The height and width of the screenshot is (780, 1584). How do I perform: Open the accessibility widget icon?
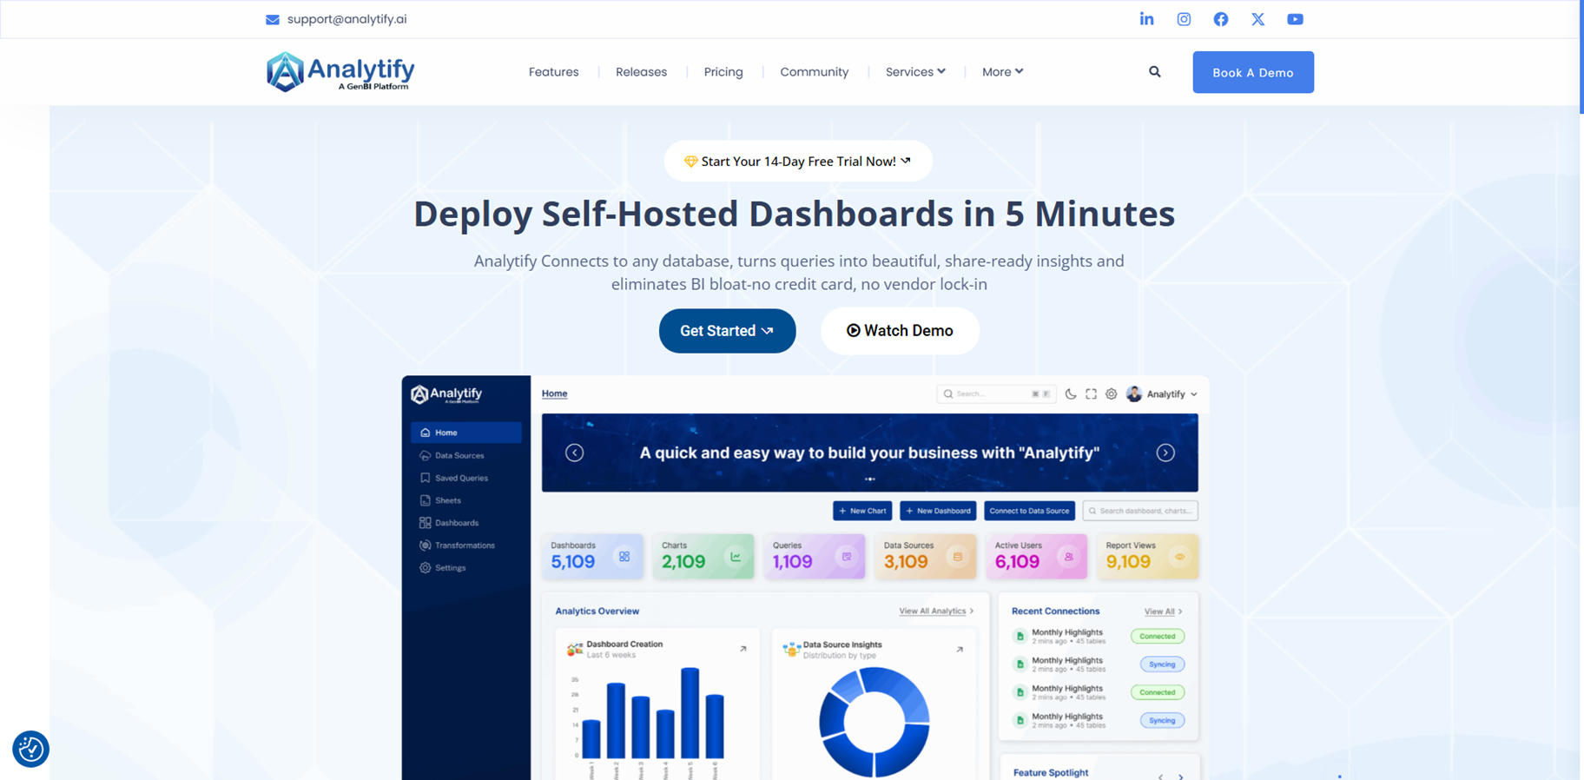[30, 749]
